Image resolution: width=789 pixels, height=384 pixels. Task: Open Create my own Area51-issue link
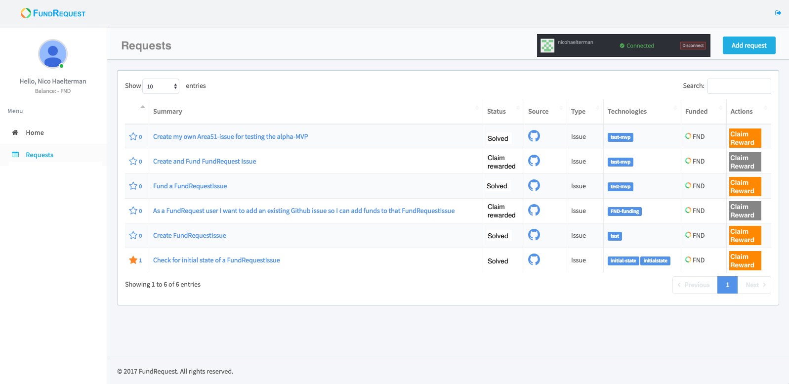[x=230, y=136]
